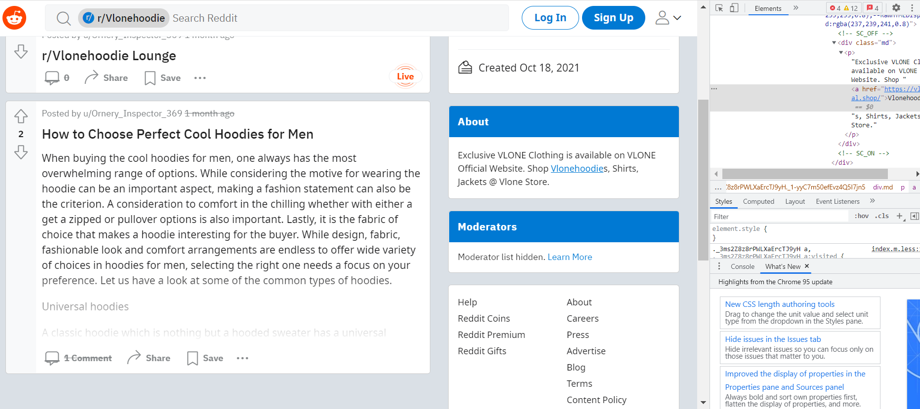Click the Live badge on Lounge post
920x409 pixels.
[405, 76]
